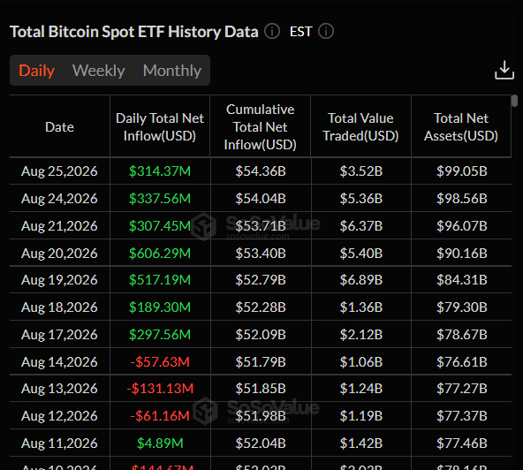523x470 pixels.
Task: Click the $54.04B cumulative inflow cell
Action: [261, 199]
